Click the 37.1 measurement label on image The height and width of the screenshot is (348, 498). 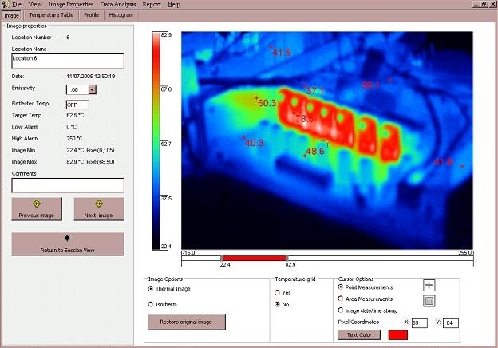314,91
